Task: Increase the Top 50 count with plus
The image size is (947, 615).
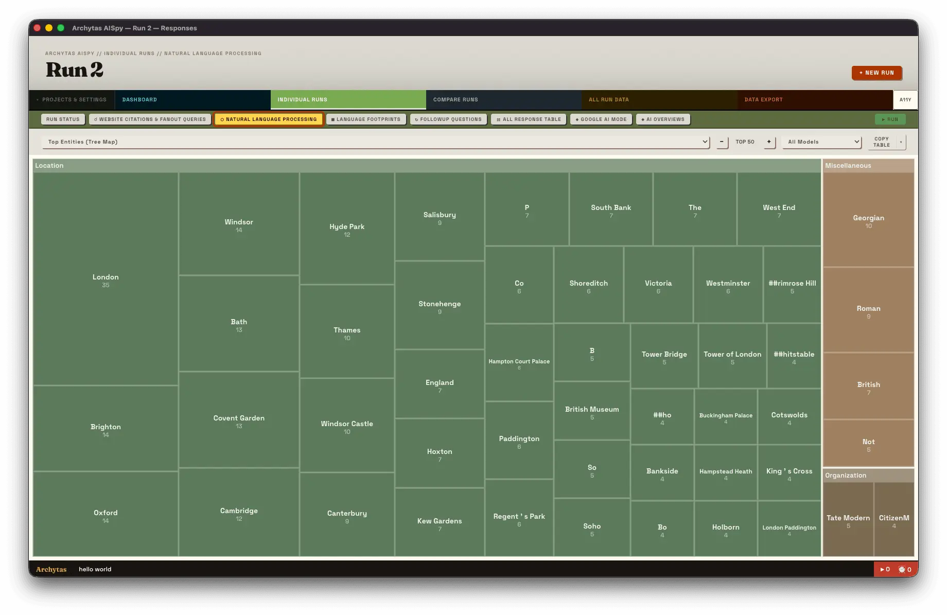Action: [769, 142]
